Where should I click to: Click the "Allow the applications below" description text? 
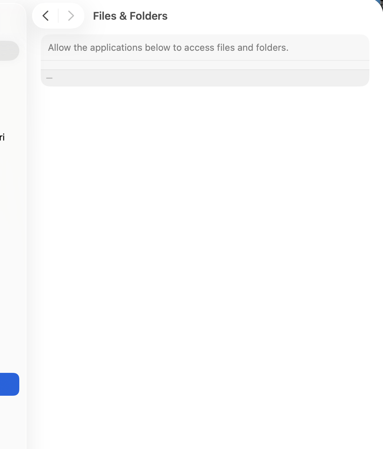(x=168, y=48)
